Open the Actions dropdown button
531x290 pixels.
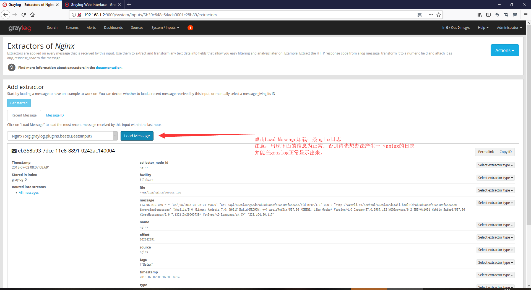click(505, 50)
